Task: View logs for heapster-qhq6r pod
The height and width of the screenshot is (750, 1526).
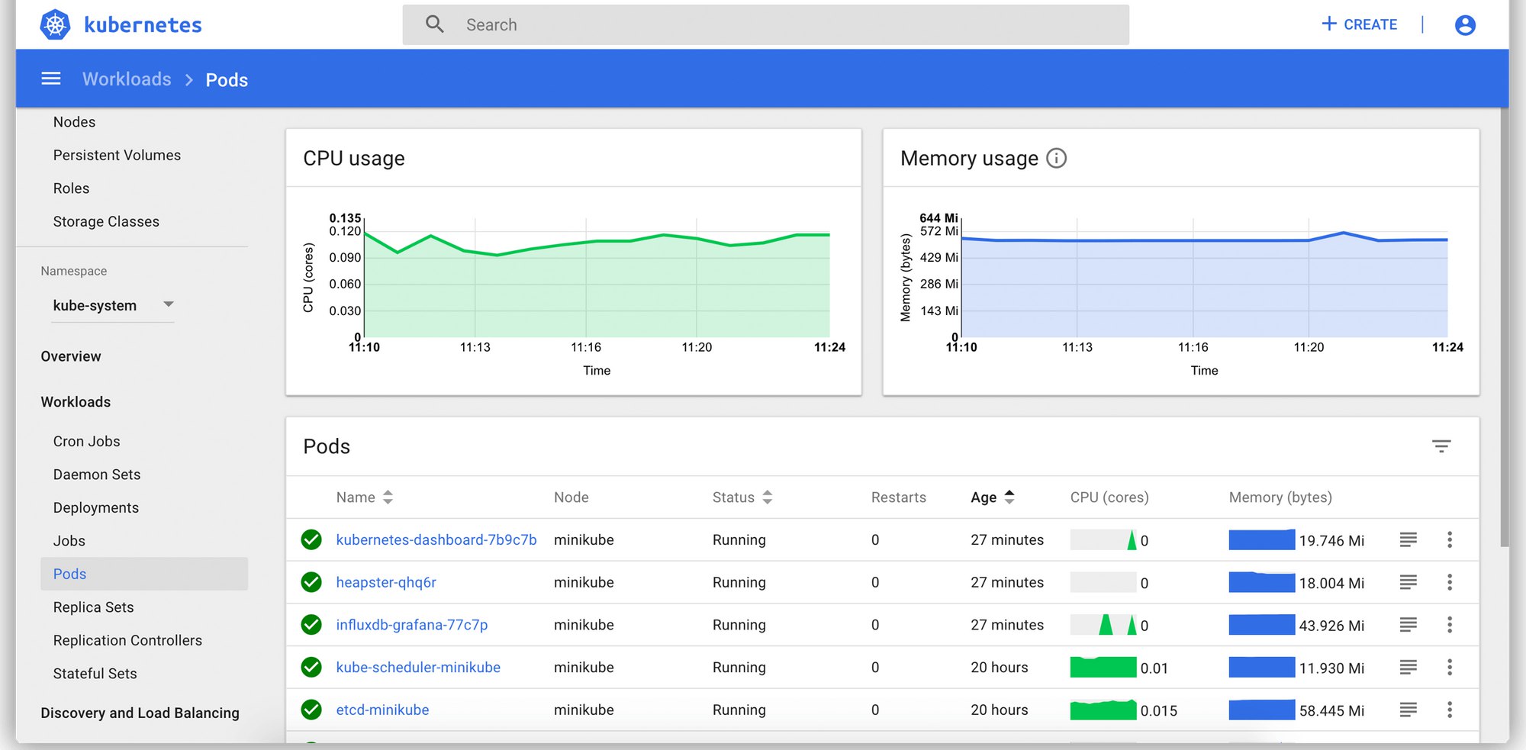Action: 1408,582
